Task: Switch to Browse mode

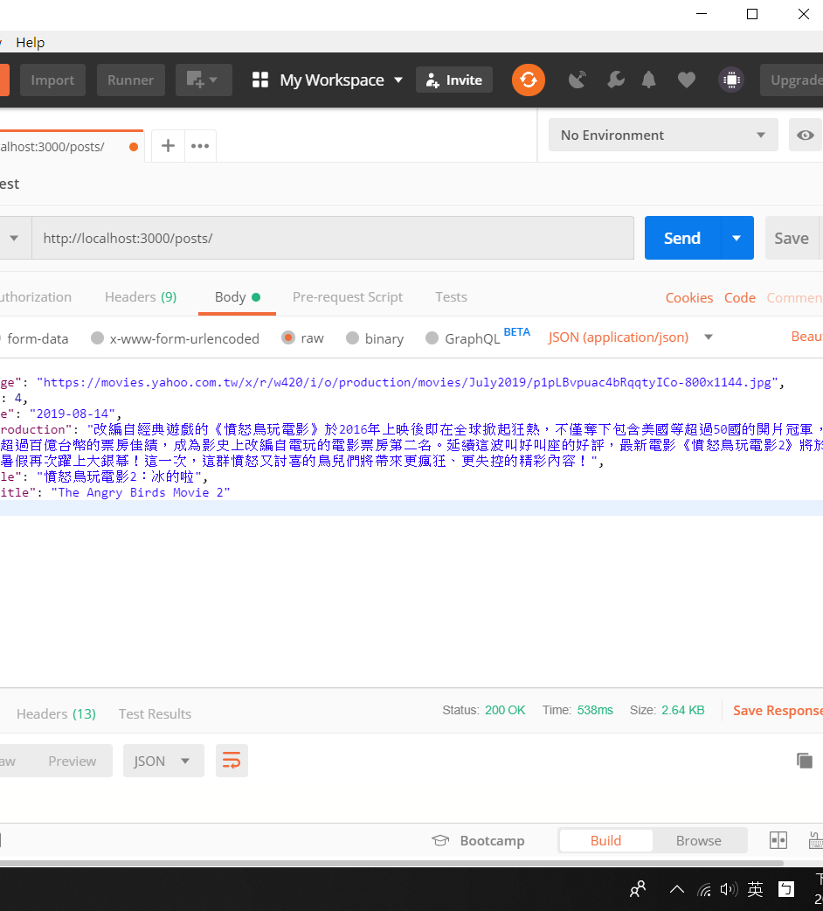Action: pos(698,840)
